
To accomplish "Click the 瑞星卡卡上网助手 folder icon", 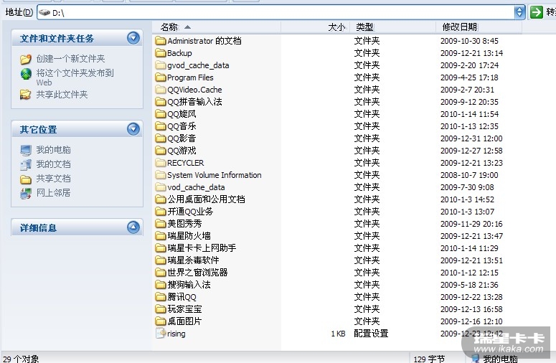I will (x=161, y=248).
